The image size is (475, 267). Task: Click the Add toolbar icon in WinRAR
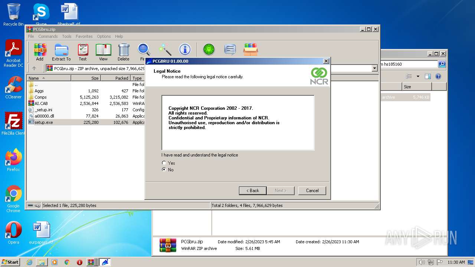40,52
